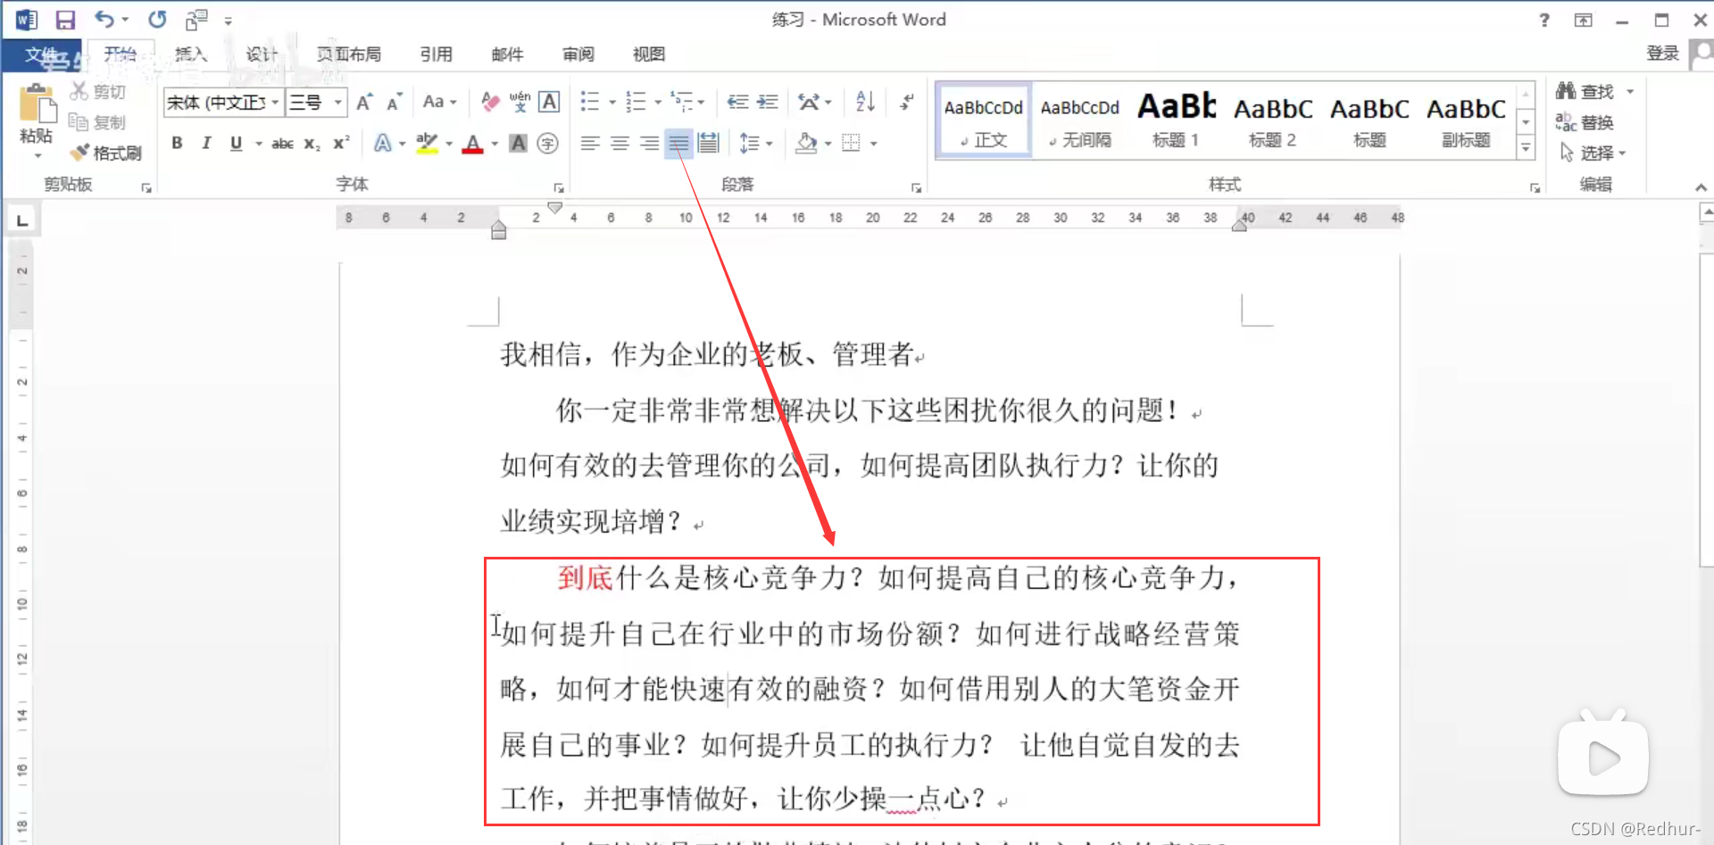The width and height of the screenshot is (1714, 845).
Task: Toggle show/hide formatting marks
Action: pos(906,102)
